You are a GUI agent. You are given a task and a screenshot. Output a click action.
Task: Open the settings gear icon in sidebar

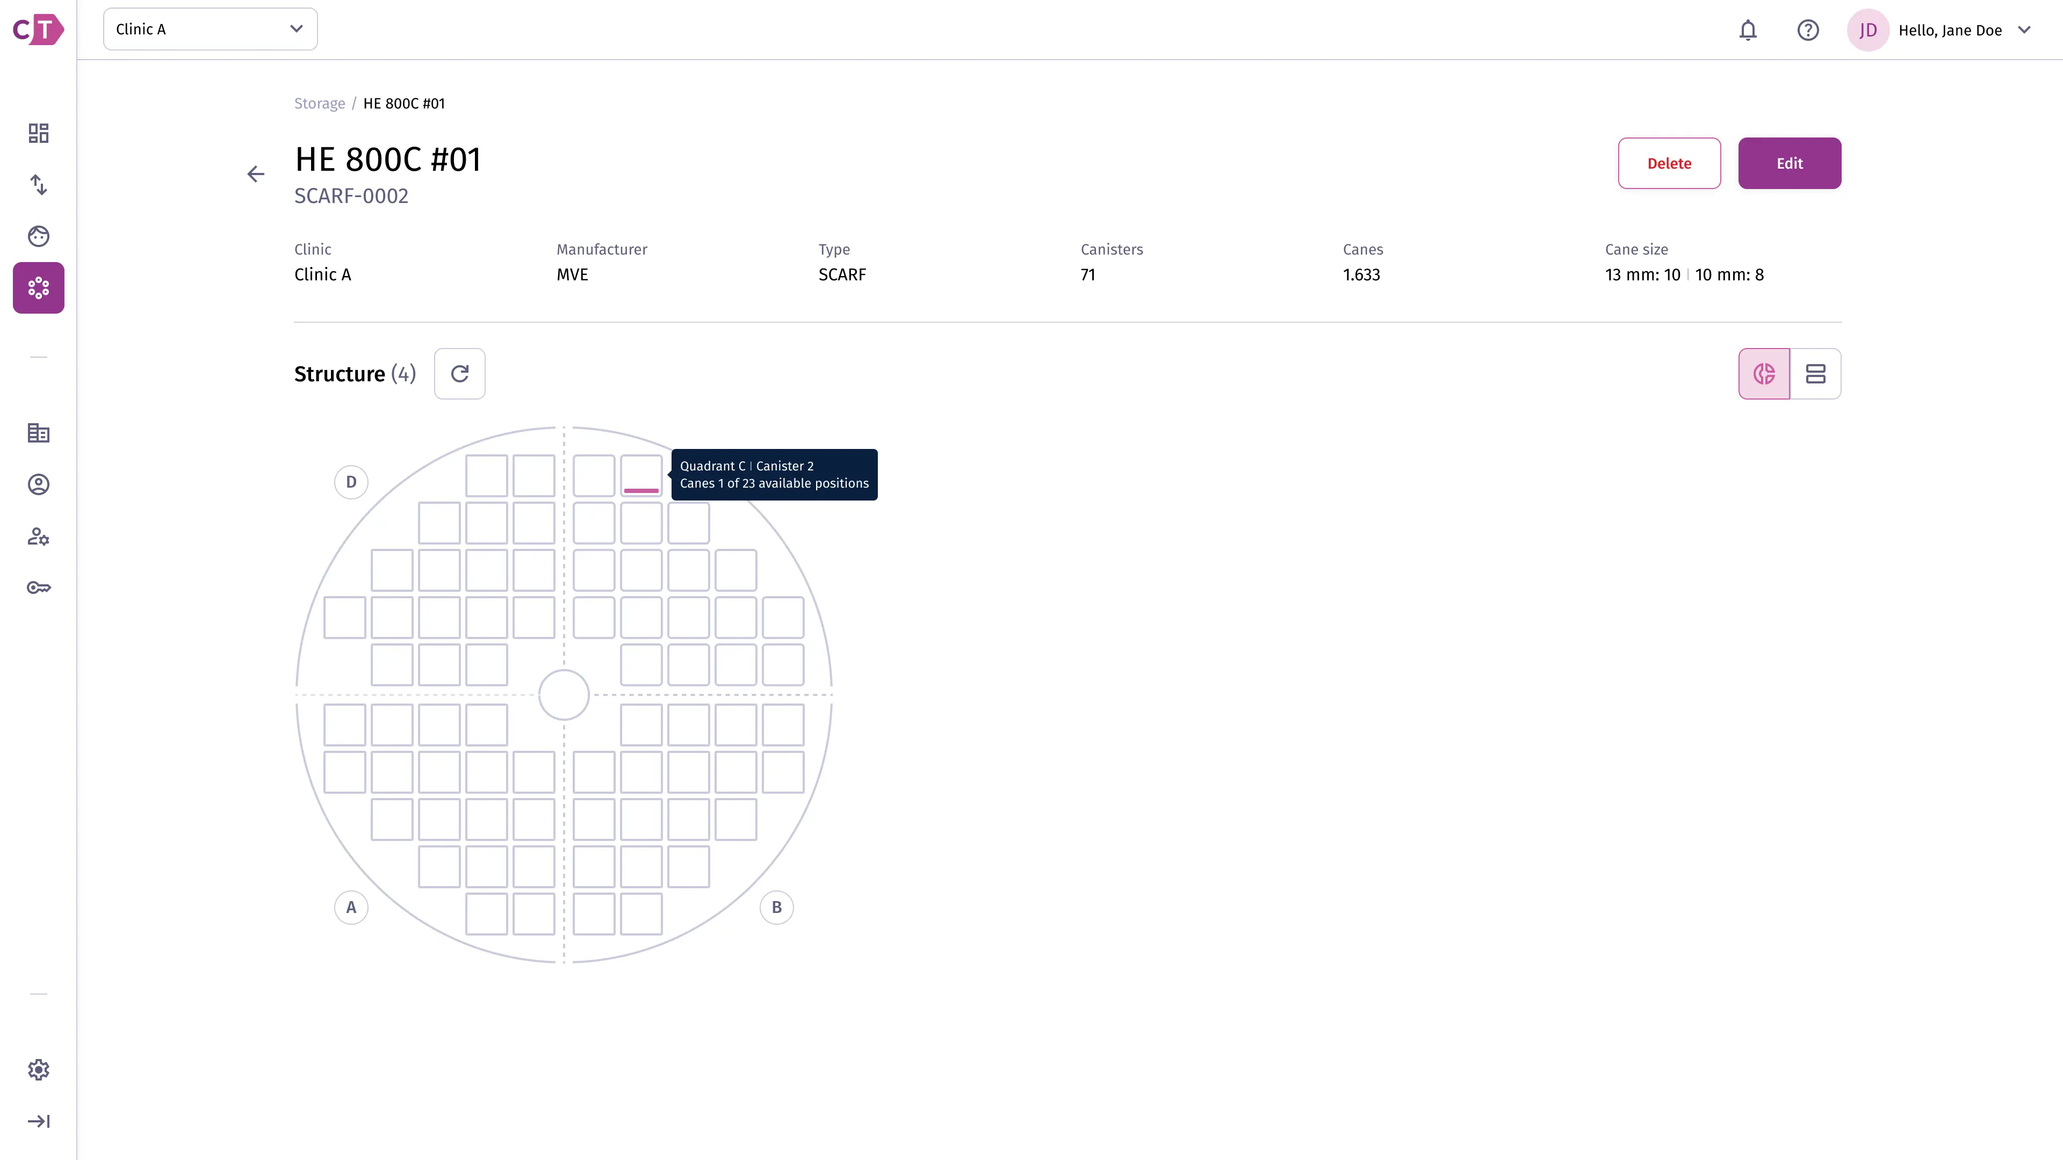pos(39,1070)
